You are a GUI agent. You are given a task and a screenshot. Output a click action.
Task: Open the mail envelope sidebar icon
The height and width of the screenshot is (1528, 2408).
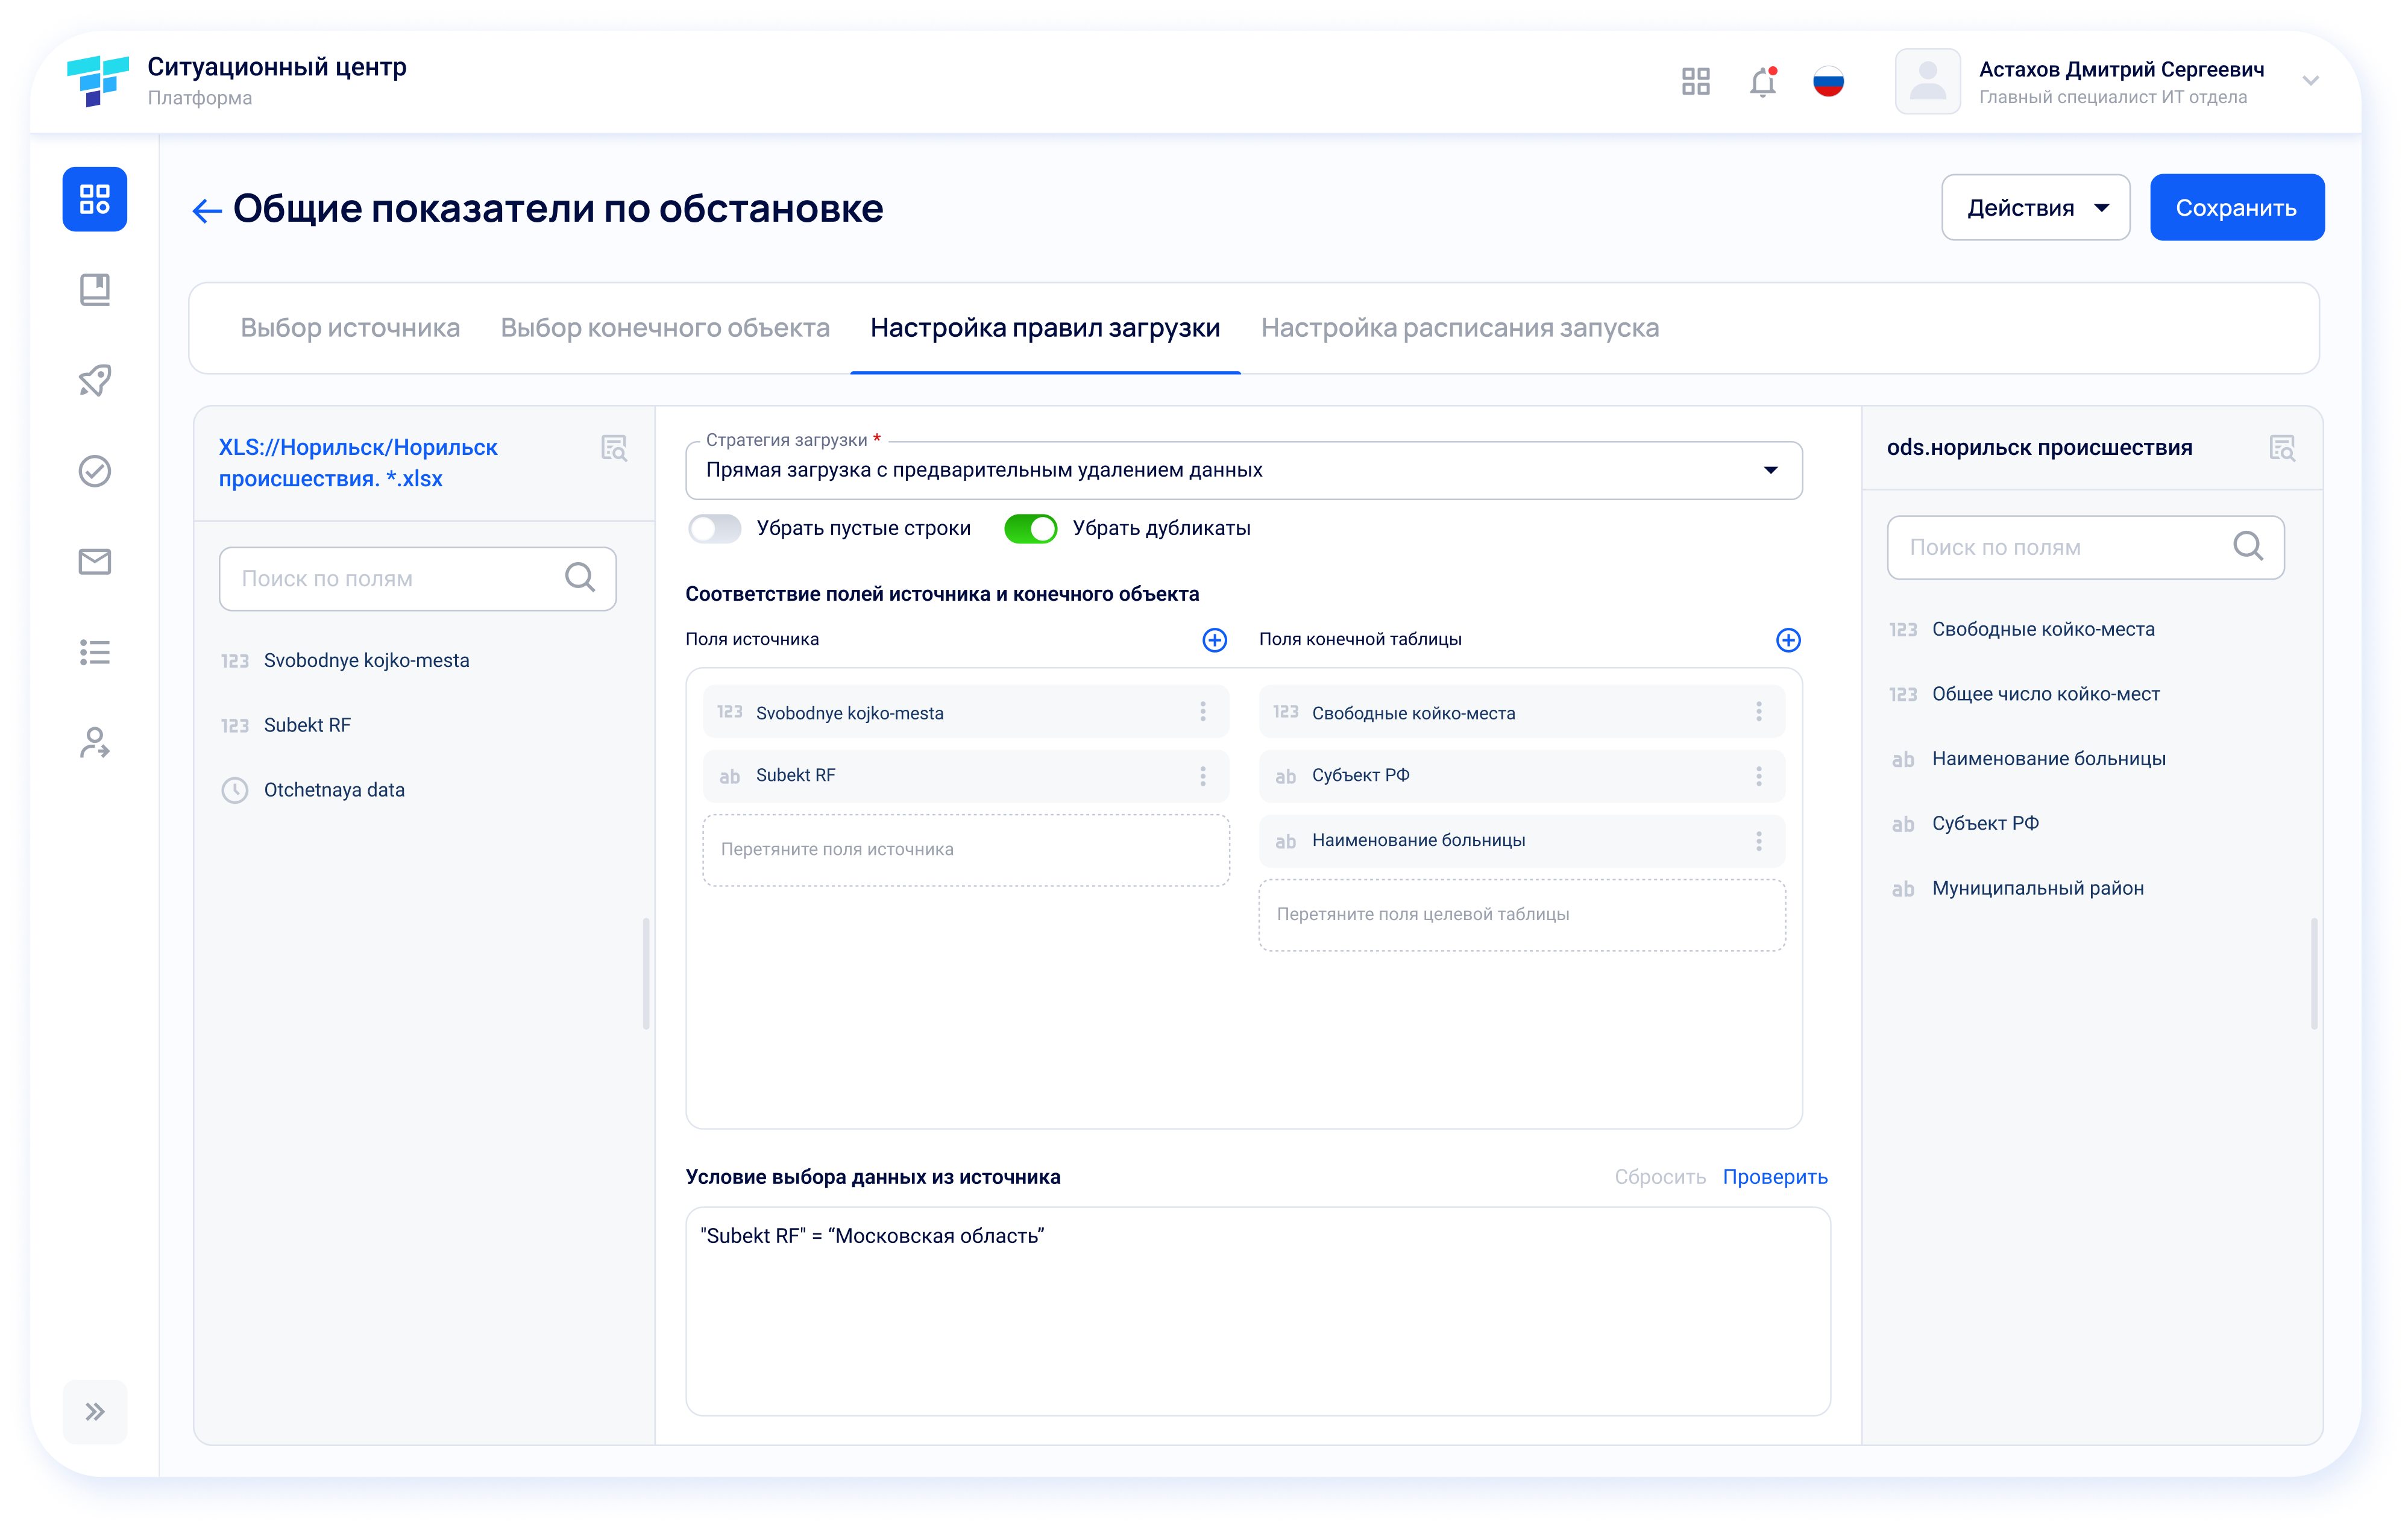coord(95,562)
